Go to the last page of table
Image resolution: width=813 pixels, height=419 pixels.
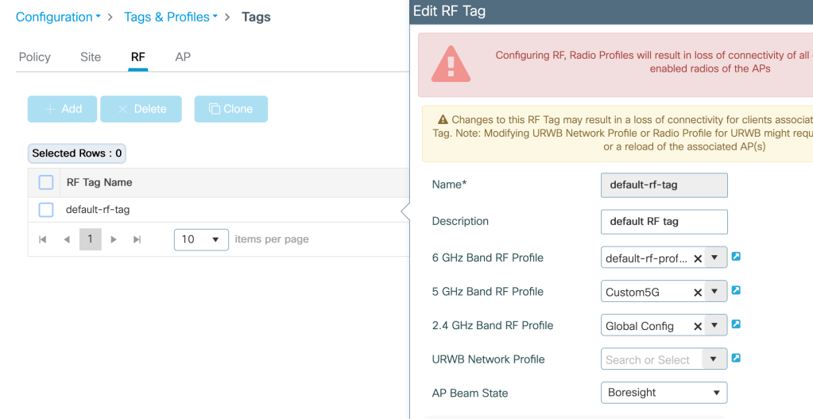tap(137, 239)
